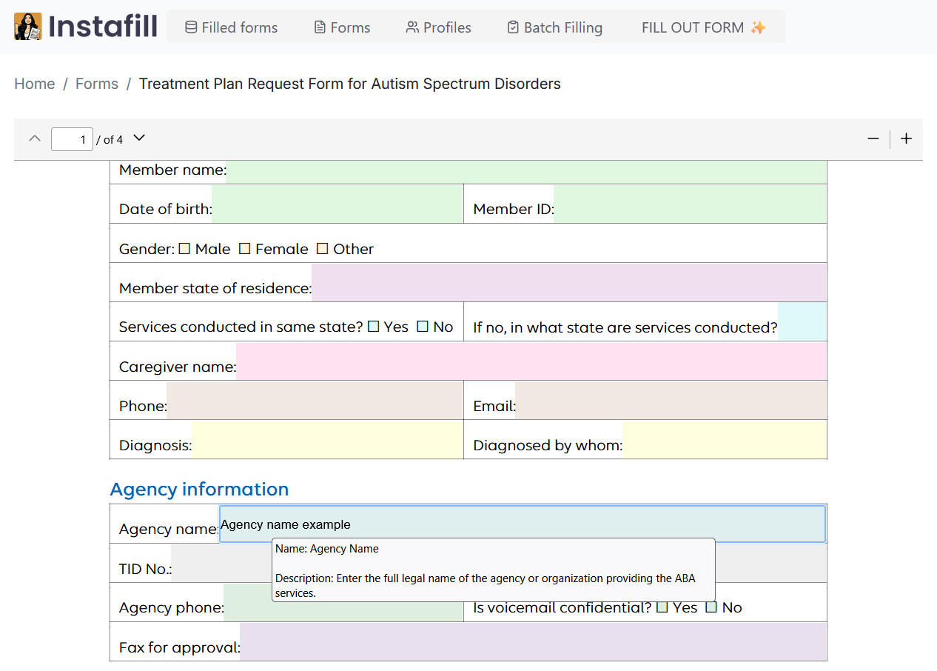
Task: Click the sparkle icon beside FILL OUT FORM
Action: 759,27
